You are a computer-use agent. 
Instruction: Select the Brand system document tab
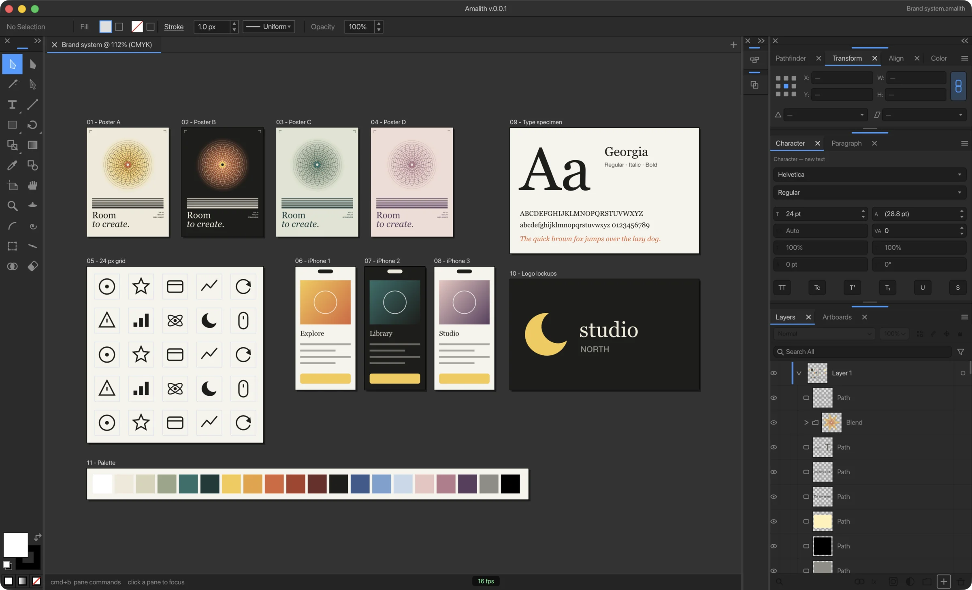[x=107, y=45]
